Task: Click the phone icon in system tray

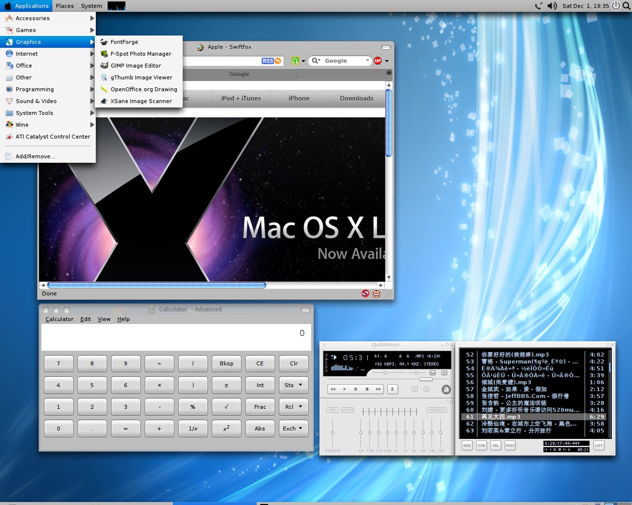Action: 538,6
